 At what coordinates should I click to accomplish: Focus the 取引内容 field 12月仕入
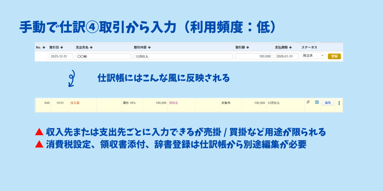click(x=183, y=56)
